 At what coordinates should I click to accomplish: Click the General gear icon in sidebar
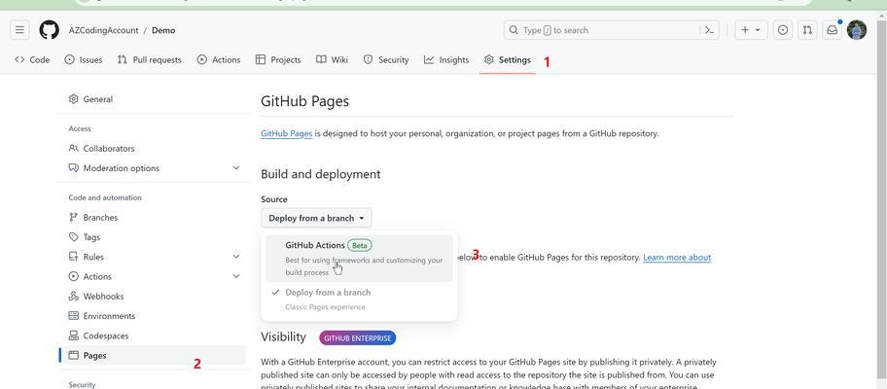click(x=73, y=99)
